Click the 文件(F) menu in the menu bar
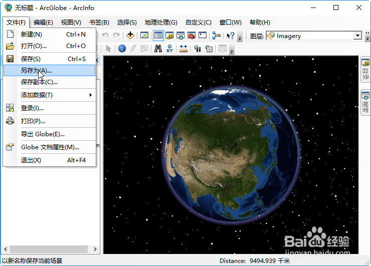Screen dimensions: 371x266 tap(16, 23)
